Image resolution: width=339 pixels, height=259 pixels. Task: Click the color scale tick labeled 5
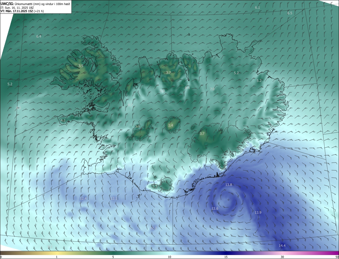(x=113, y=257)
